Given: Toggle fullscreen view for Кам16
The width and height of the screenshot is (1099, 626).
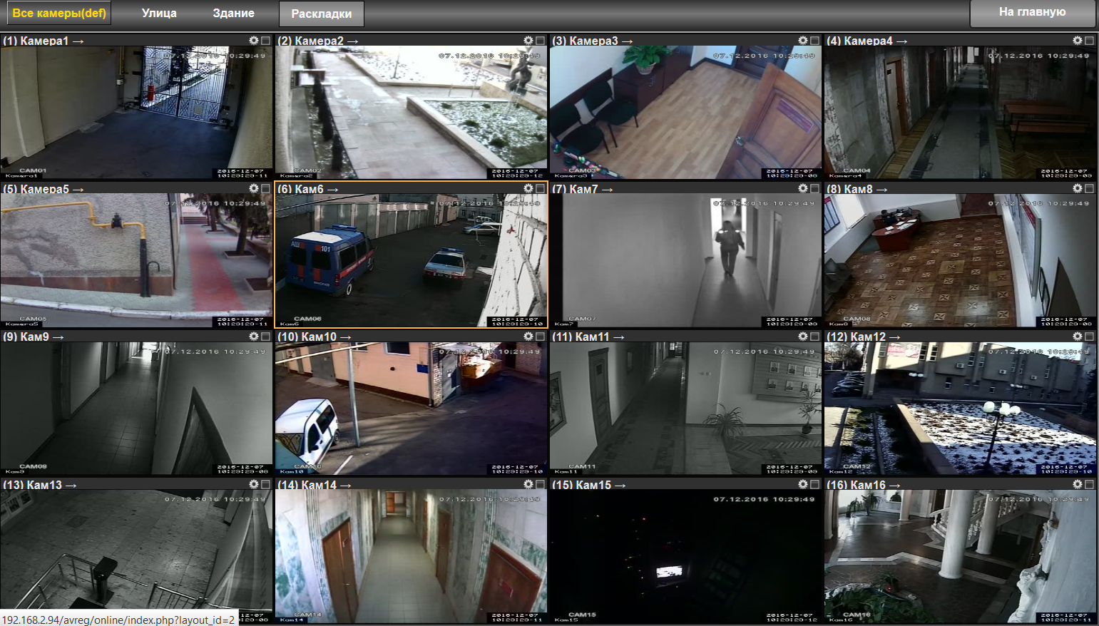Looking at the screenshot, I should tap(1088, 484).
